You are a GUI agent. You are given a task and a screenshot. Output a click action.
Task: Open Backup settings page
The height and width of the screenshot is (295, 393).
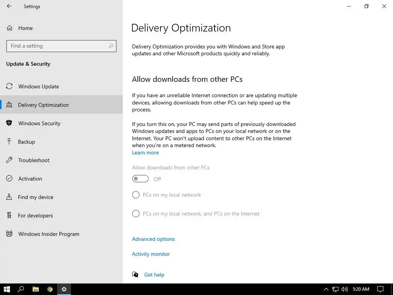61,141
